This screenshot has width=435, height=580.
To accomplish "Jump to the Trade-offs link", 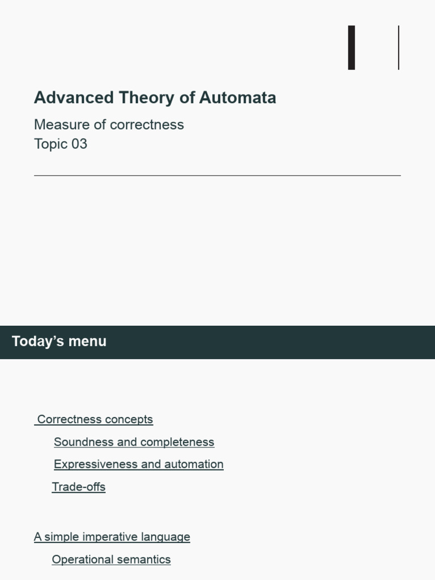I will (79, 487).
